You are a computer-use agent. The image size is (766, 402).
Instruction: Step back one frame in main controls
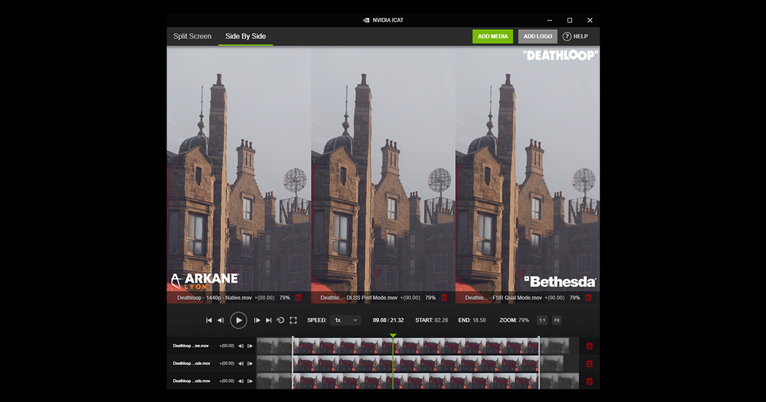[220, 320]
